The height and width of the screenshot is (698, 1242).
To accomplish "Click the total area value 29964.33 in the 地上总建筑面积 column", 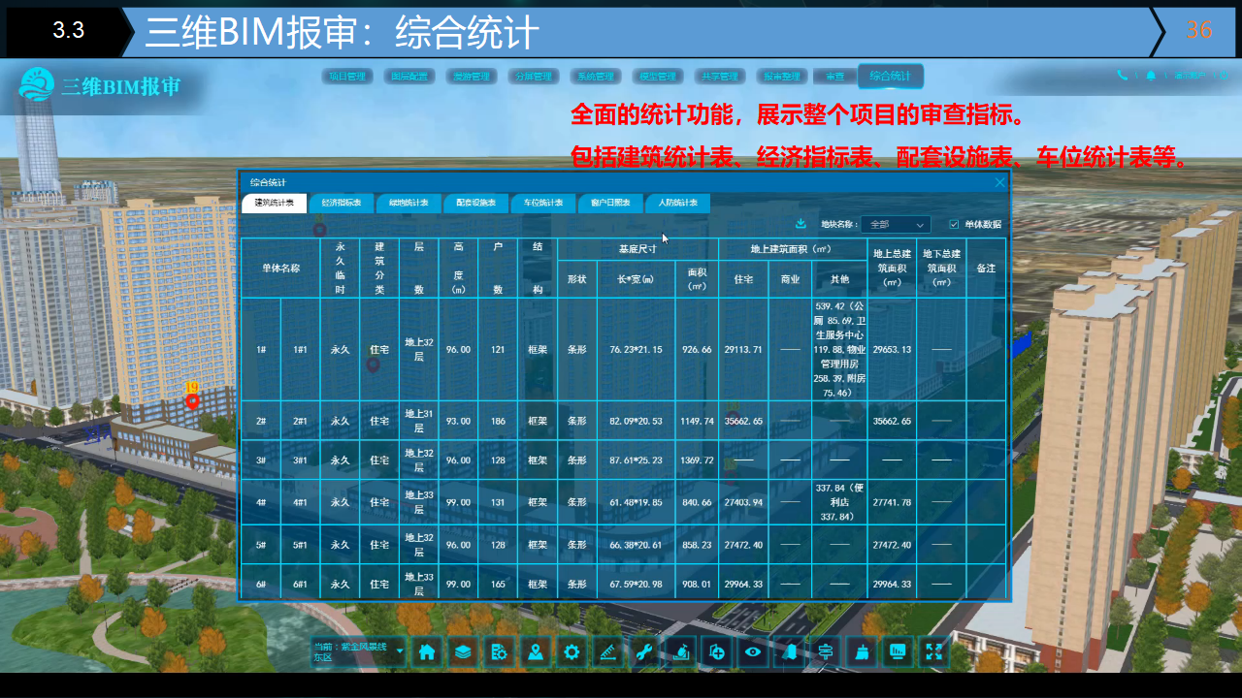I will tap(892, 584).
